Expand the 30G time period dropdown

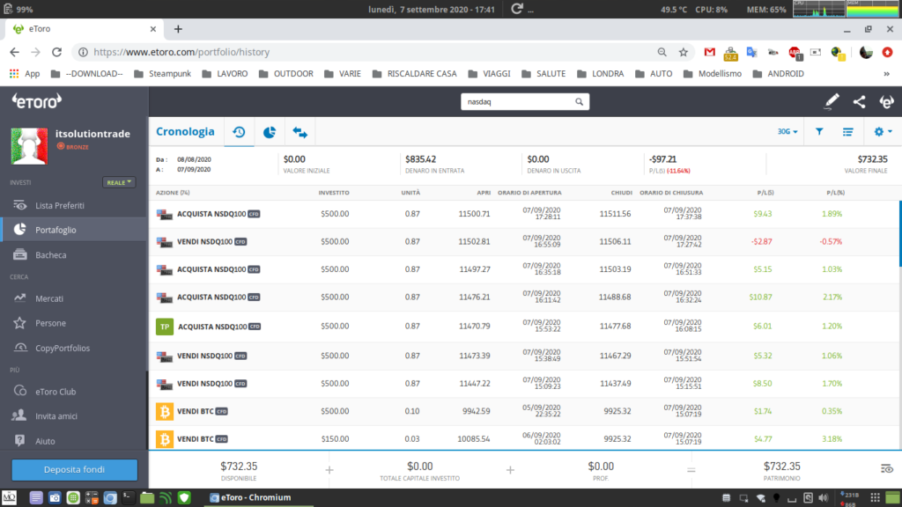tap(787, 132)
